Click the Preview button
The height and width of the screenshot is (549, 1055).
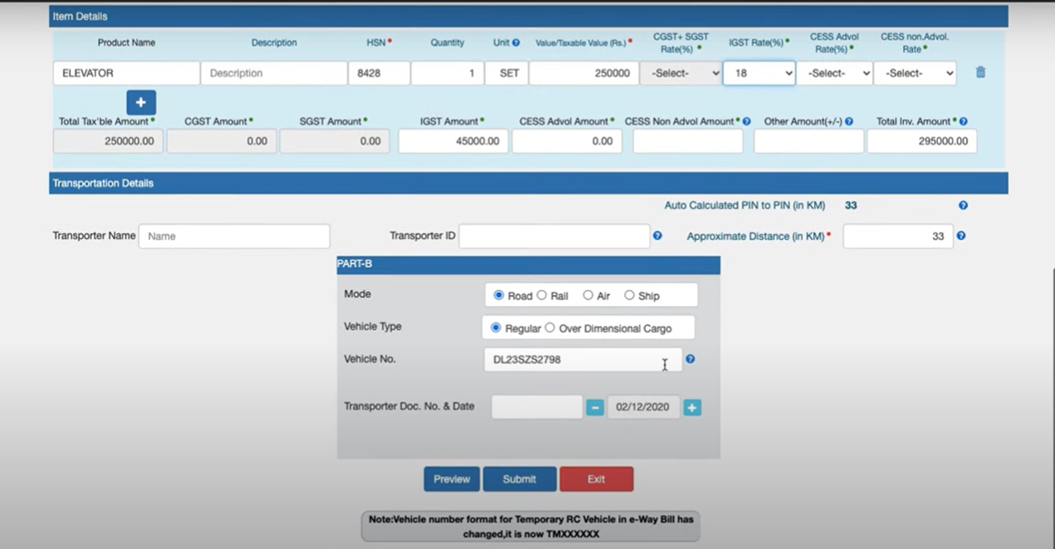tap(451, 479)
